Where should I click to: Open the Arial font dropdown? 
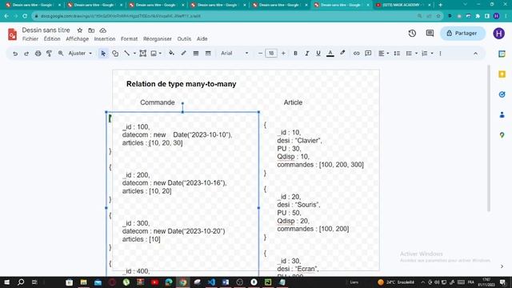coord(234,54)
